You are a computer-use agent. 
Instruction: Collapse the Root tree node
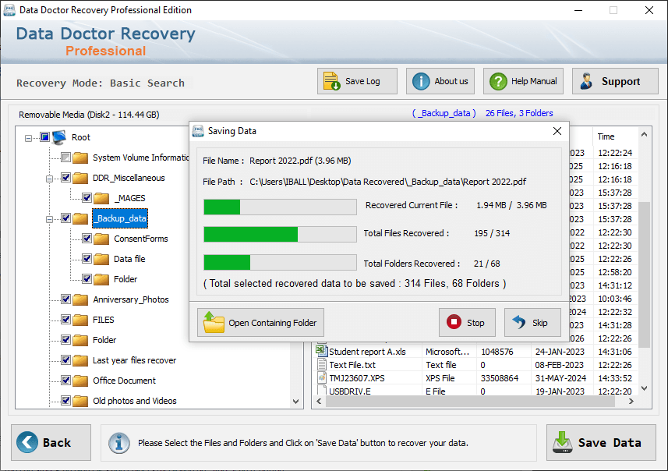pyautogui.click(x=28, y=138)
